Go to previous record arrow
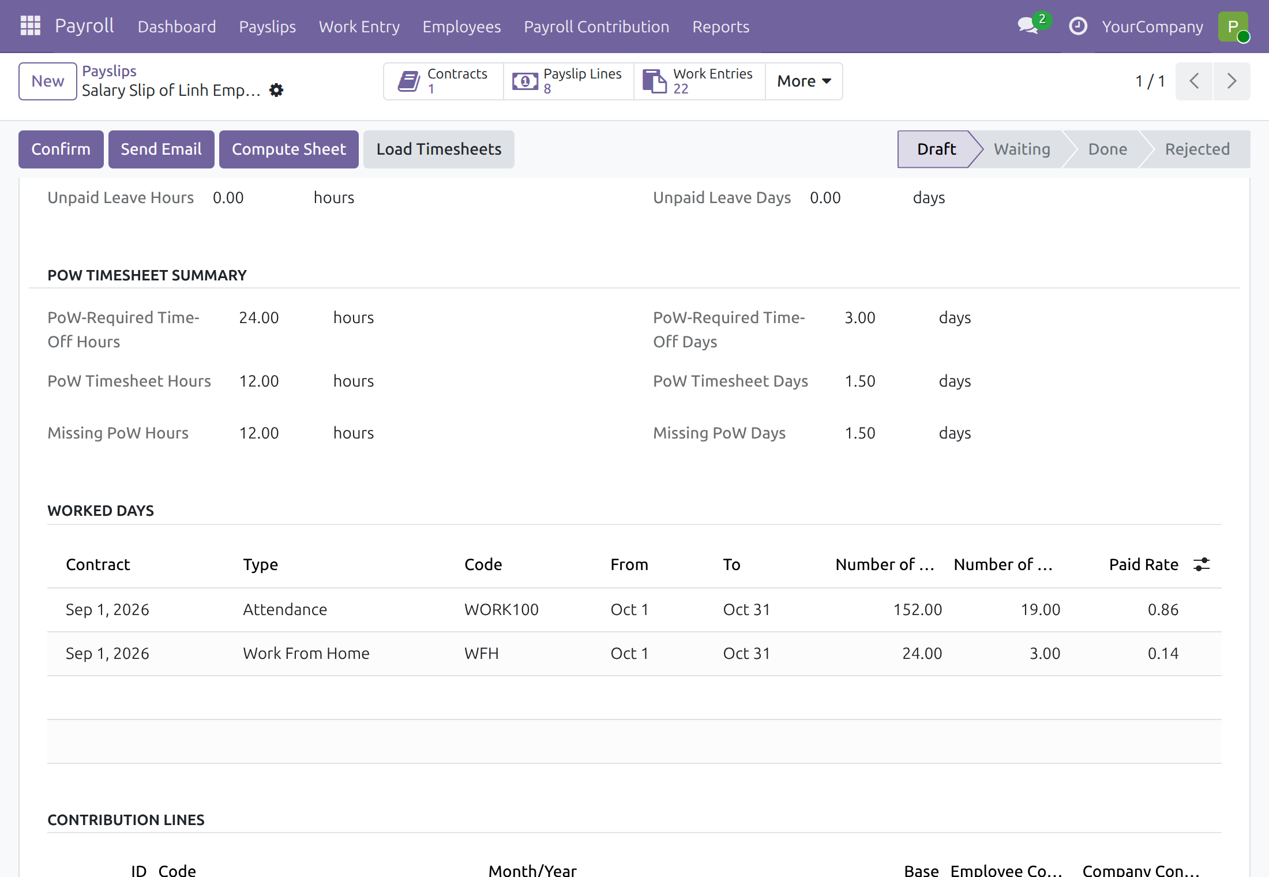 click(1194, 81)
